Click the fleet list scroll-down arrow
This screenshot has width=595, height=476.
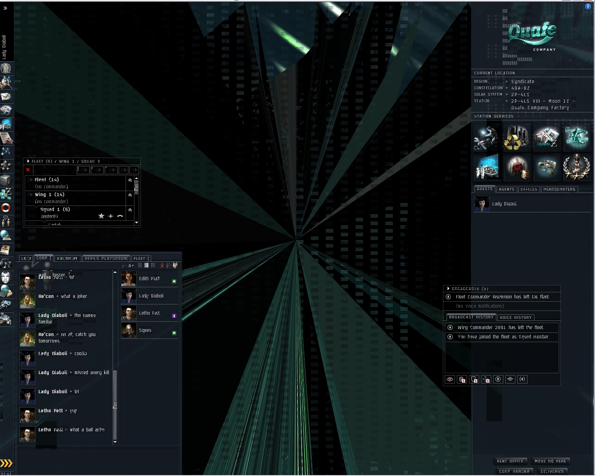pyautogui.click(x=136, y=223)
